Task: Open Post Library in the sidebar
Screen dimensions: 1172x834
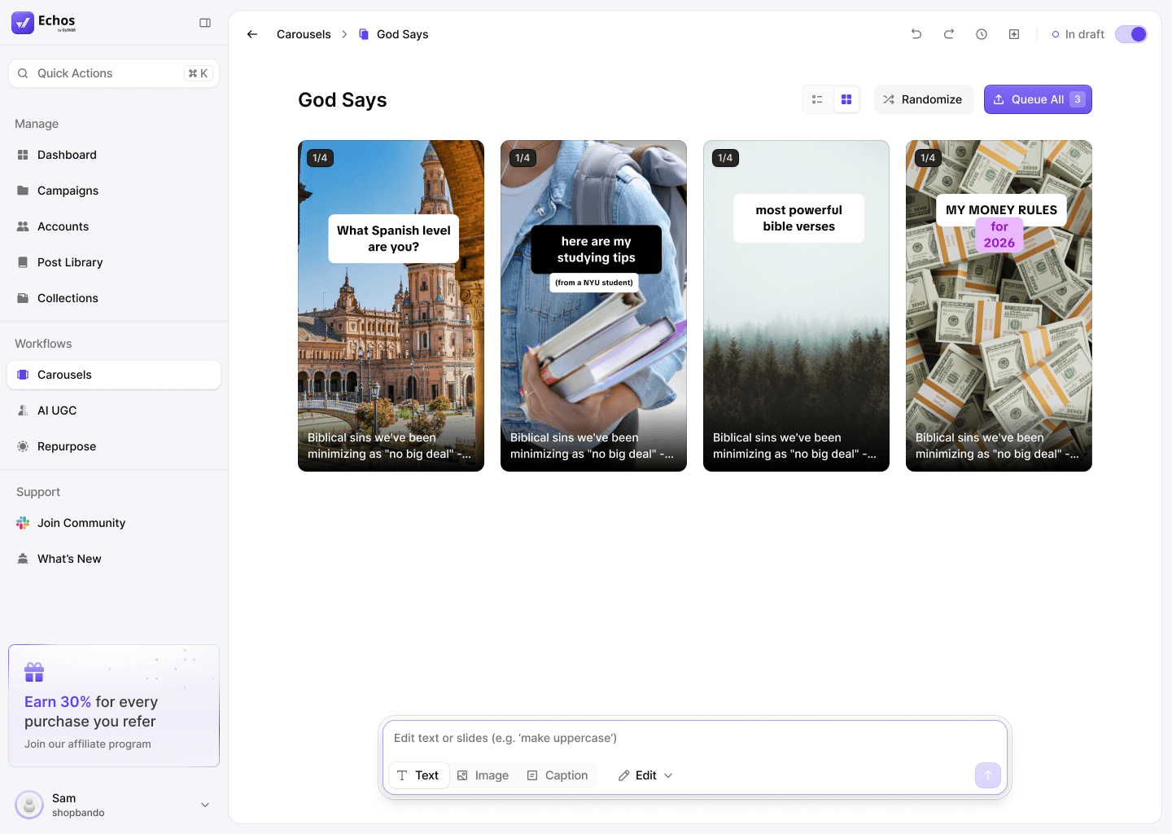Action: pos(114,262)
